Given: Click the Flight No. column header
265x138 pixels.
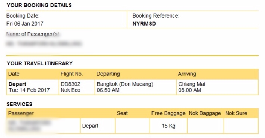Looking at the screenshot, I should [71, 74].
